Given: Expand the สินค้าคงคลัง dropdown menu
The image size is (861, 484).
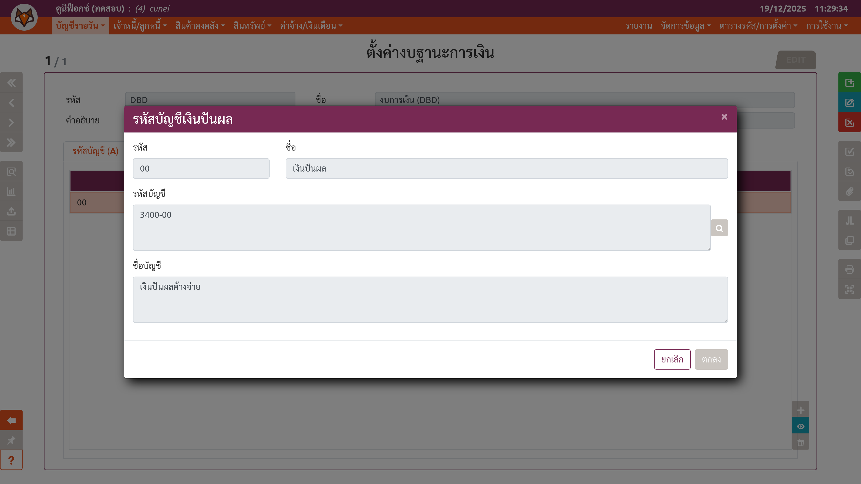Looking at the screenshot, I should coord(200,26).
